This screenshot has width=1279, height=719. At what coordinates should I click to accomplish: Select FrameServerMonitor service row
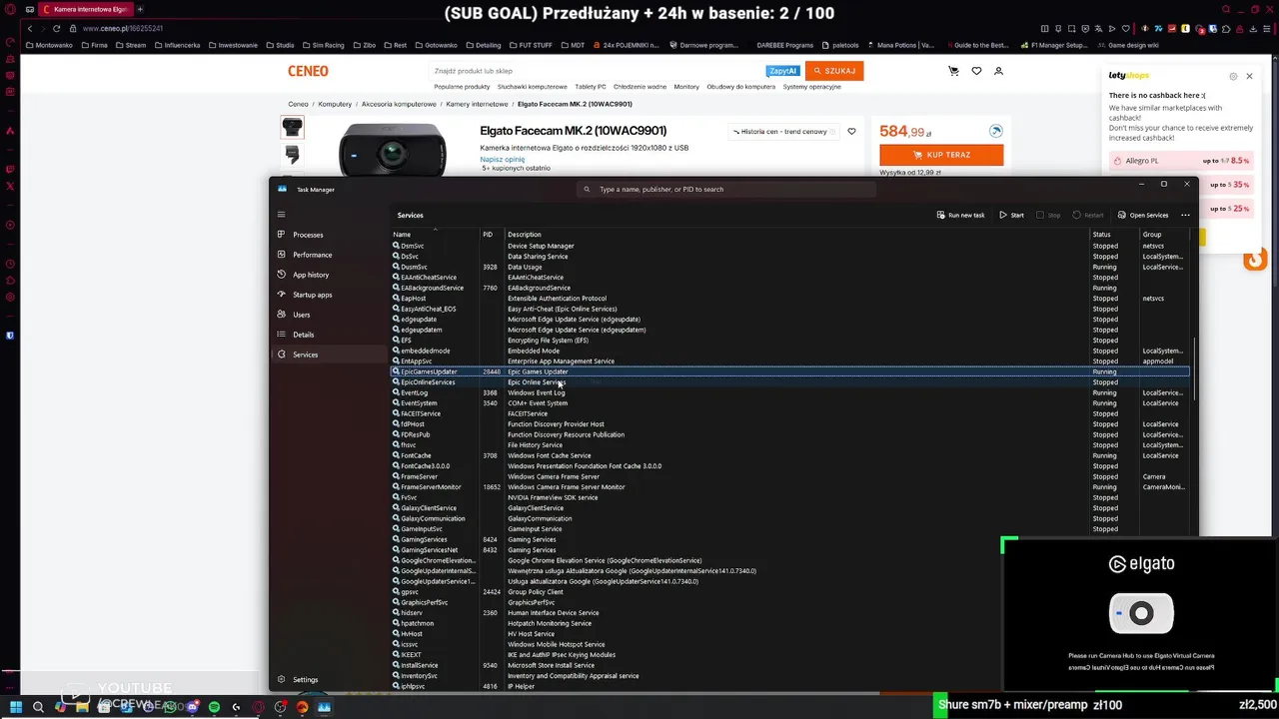[789, 487]
